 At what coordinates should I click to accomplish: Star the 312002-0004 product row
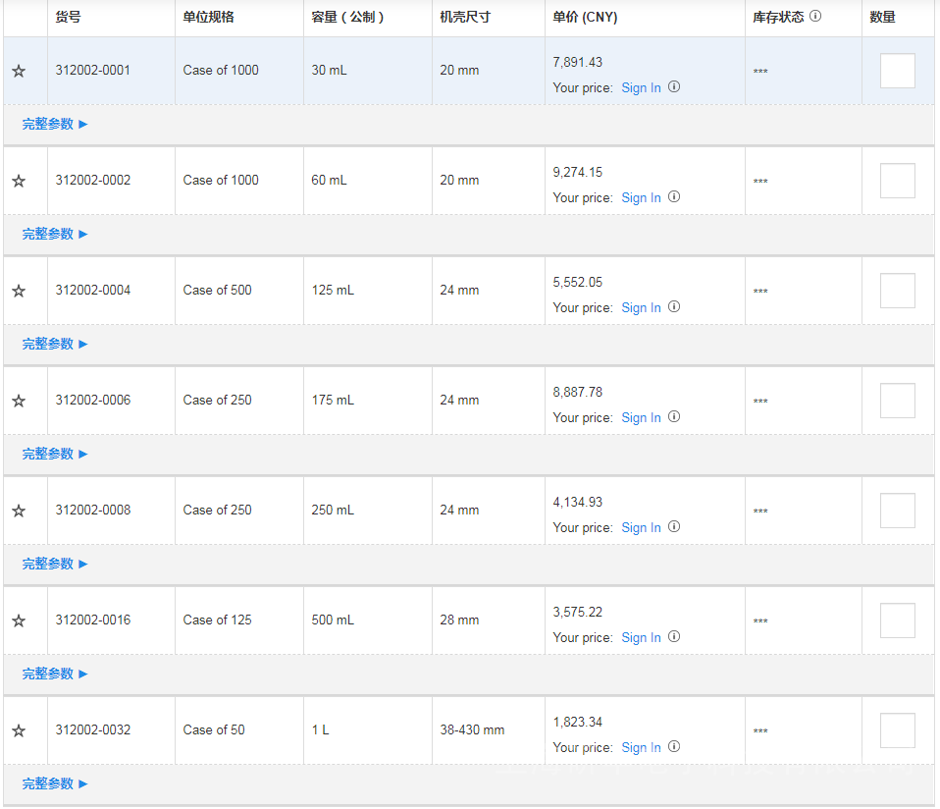click(x=19, y=291)
